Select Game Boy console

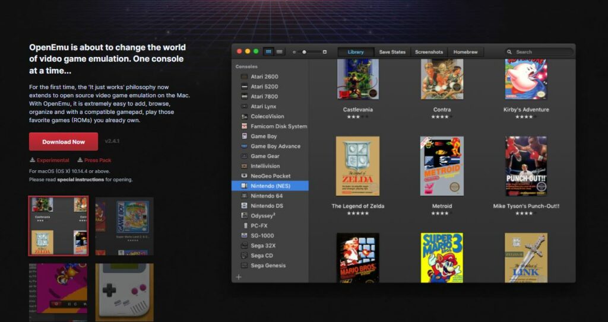click(x=270, y=136)
